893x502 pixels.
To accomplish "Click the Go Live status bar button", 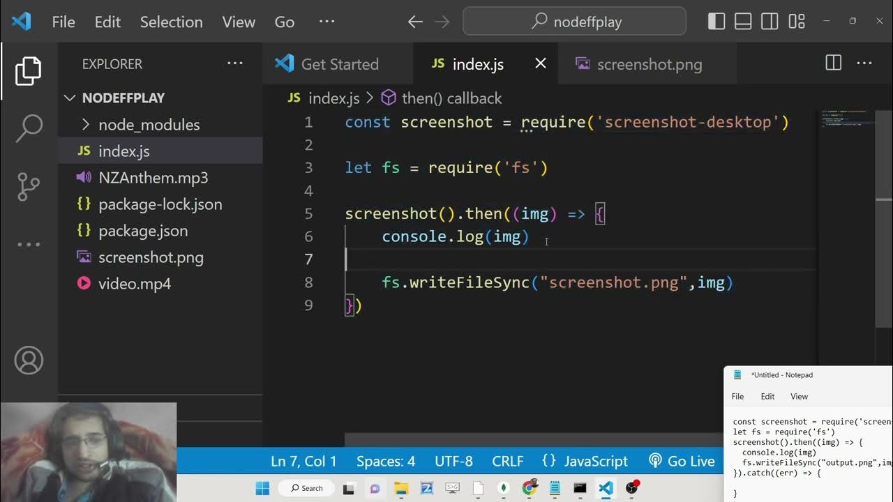I will [682, 462].
